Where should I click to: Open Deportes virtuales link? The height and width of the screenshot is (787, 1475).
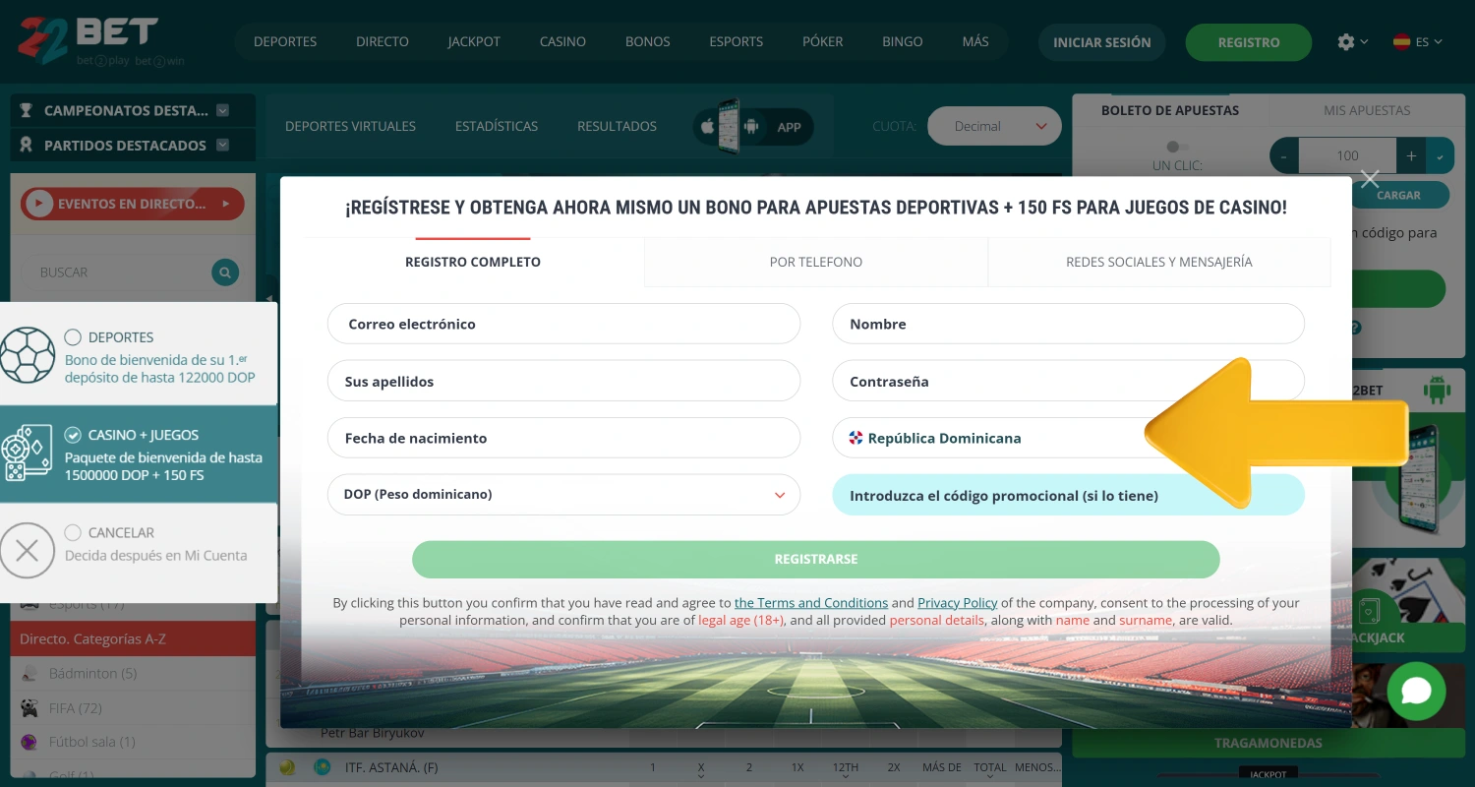[350, 126]
